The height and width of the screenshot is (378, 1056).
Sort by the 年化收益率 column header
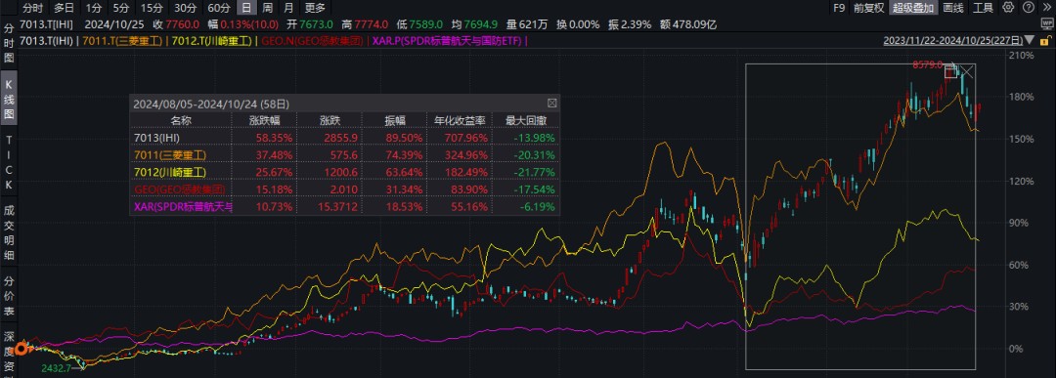click(460, 120)
